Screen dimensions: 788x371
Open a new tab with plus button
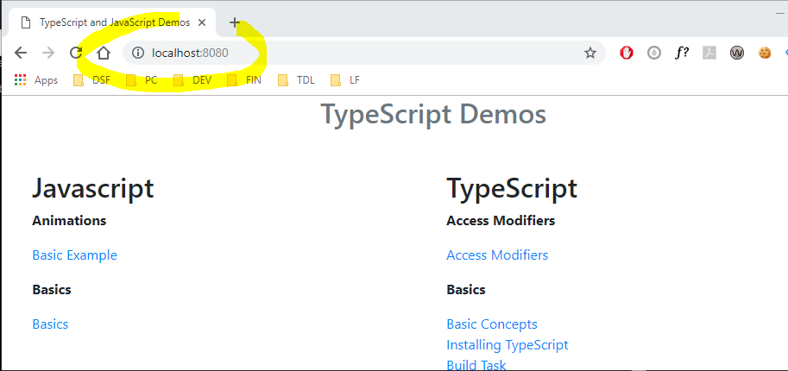[x=235, y=22]
